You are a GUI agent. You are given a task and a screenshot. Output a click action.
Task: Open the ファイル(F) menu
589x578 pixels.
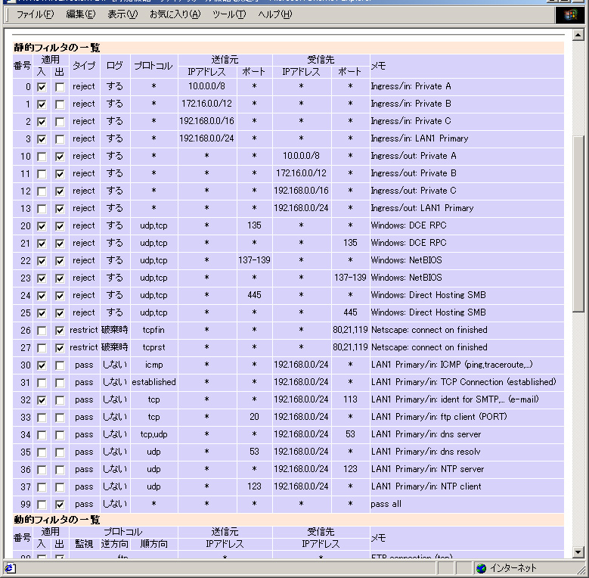(x=36, y=14)
